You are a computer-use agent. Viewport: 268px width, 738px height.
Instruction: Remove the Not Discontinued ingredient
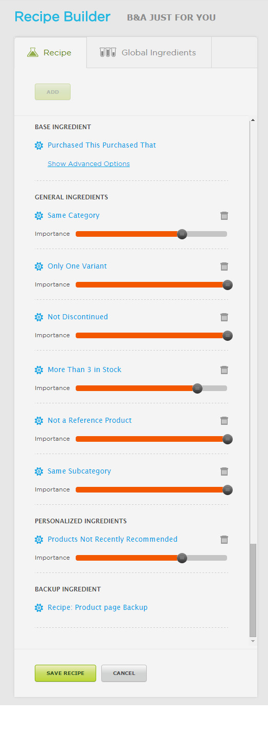pos(224,317)
